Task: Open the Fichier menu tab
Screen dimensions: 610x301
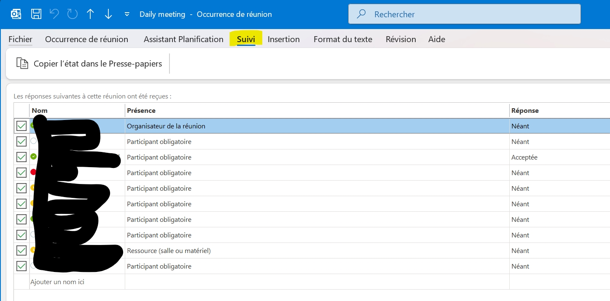Action: (x=20, y=39)
